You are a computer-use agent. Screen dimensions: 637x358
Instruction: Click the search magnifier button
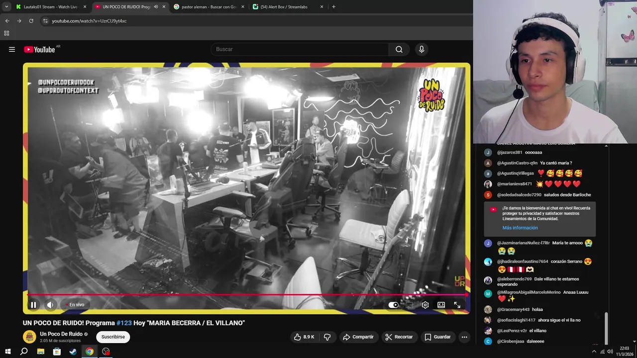pos(399,49)
